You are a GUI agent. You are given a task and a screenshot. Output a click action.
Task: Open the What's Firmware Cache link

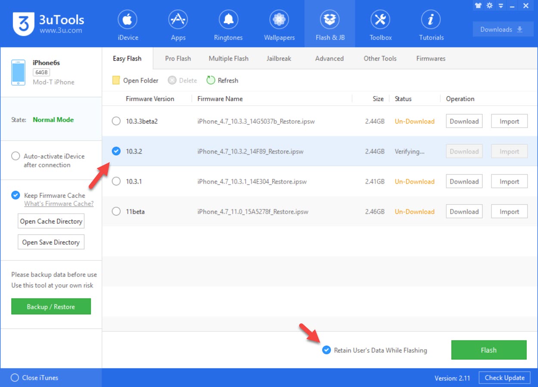coord(59,204)
